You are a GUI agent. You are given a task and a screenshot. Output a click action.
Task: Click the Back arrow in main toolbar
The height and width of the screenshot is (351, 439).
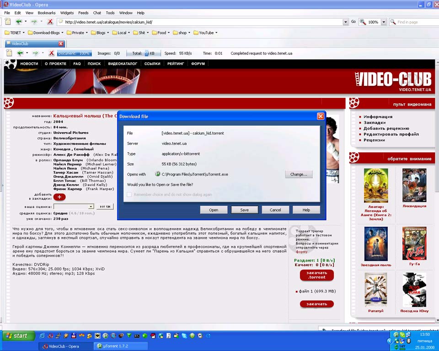pyautogui.click(x=19, y=21)
